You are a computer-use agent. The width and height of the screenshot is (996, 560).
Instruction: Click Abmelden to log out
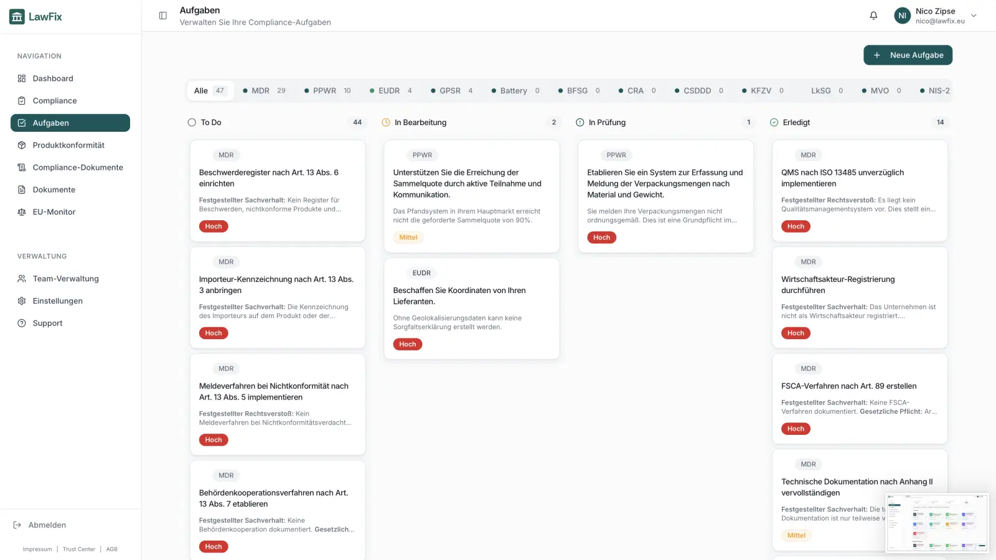(x=39, y=525)
